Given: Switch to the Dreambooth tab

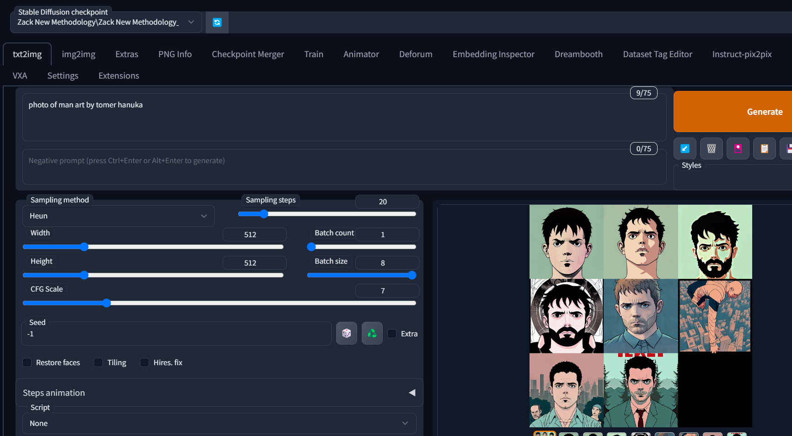Looking at the screenshot, I should (x=578, y=54).
